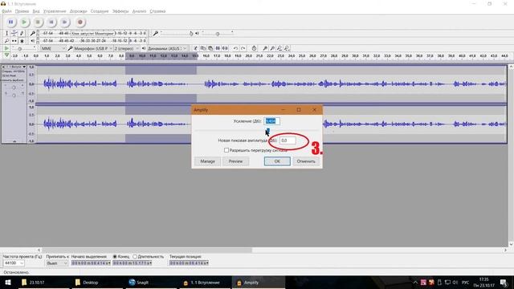Click the Silence audio icon
This screenshot has width=514, height=289.
click(225, 48)
